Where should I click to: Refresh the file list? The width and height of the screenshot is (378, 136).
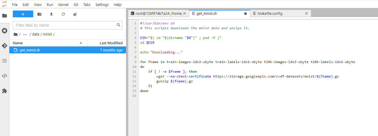click(63, 14)
